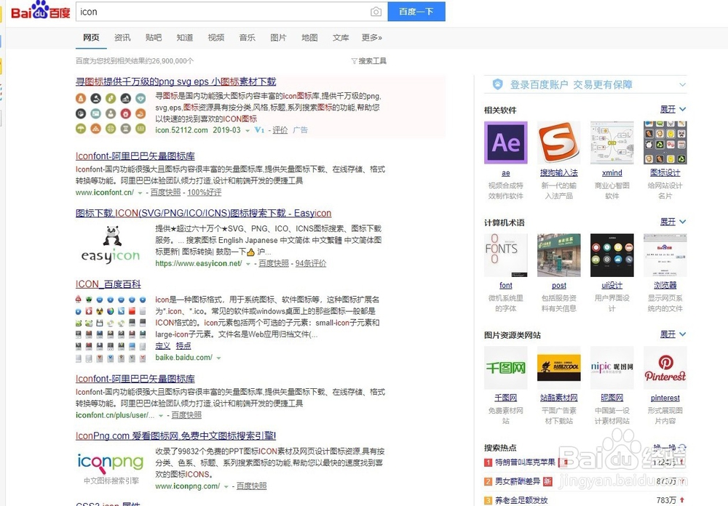The height and width of the screenshot is (506, 728).
Task: Open the IconPng.com 爱看图标网 result
Action: tap(176, 436)
